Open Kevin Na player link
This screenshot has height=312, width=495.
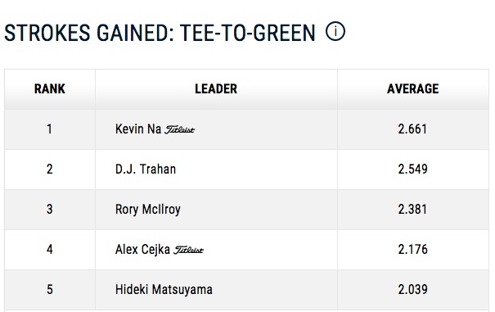coord(138,129)
